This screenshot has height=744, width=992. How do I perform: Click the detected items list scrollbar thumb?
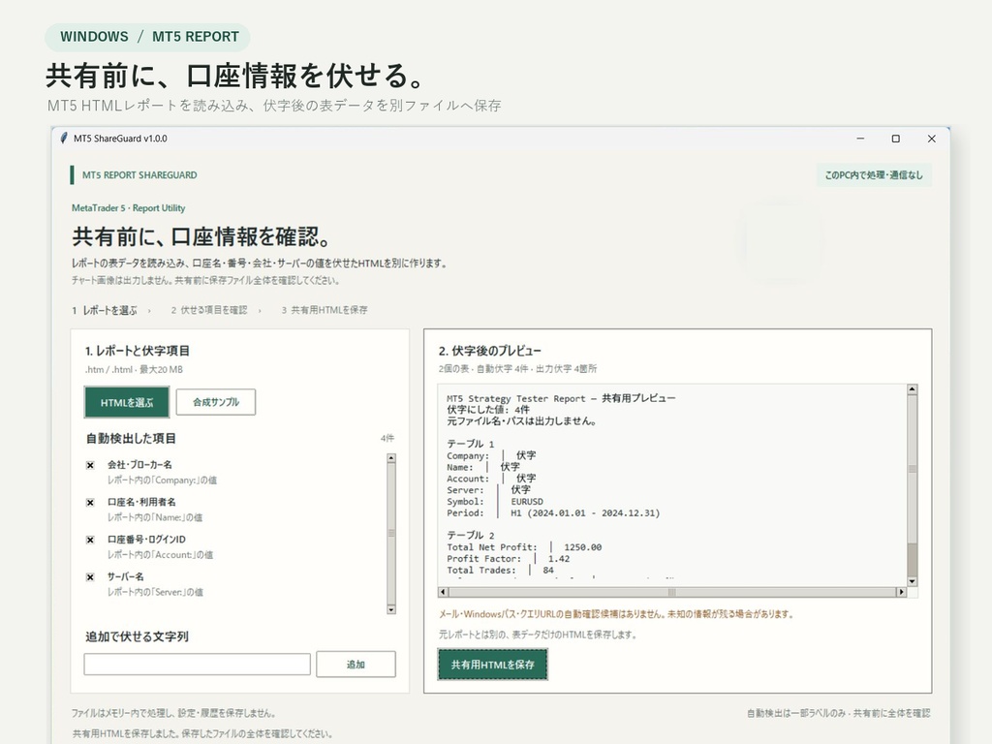point(391,534)
